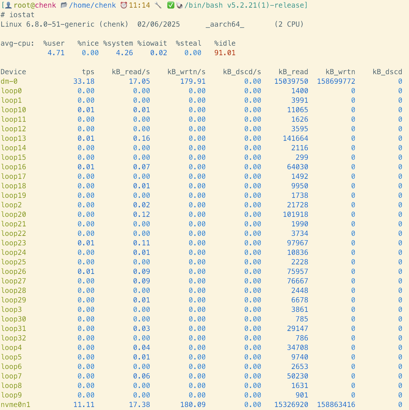Click the user silhouette icon in the prompt
This screenshot has height=410, width=409.
(9, 5)
